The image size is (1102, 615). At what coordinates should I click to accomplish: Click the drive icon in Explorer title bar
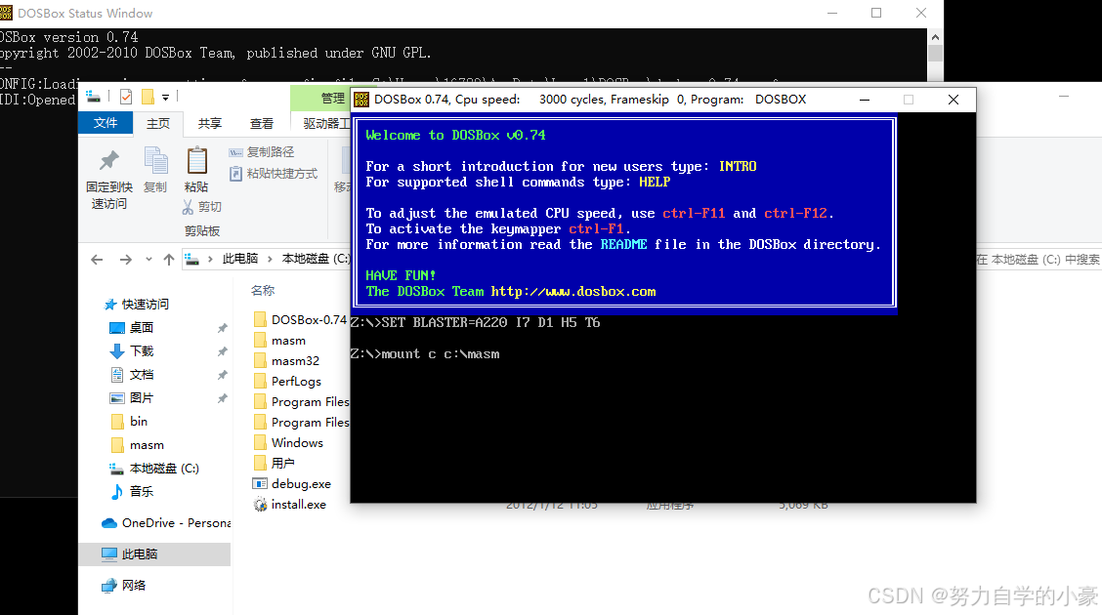pyautogui.click(x=93, y=97)
